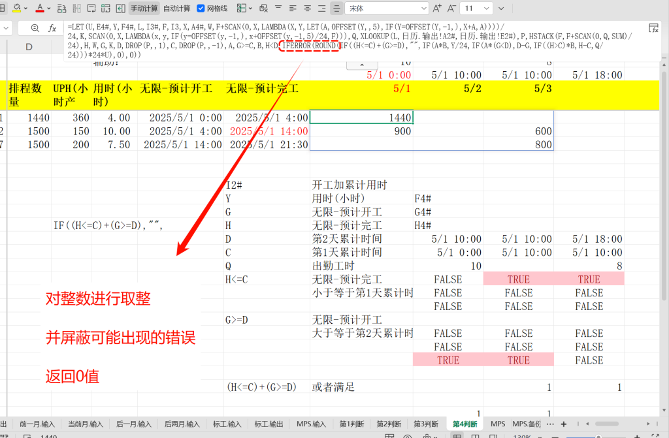Image resolution: width=669 pixels, height=438 pixels.
Task: Select the 出勤工时 label cell
Action: (x=361, y=266)
